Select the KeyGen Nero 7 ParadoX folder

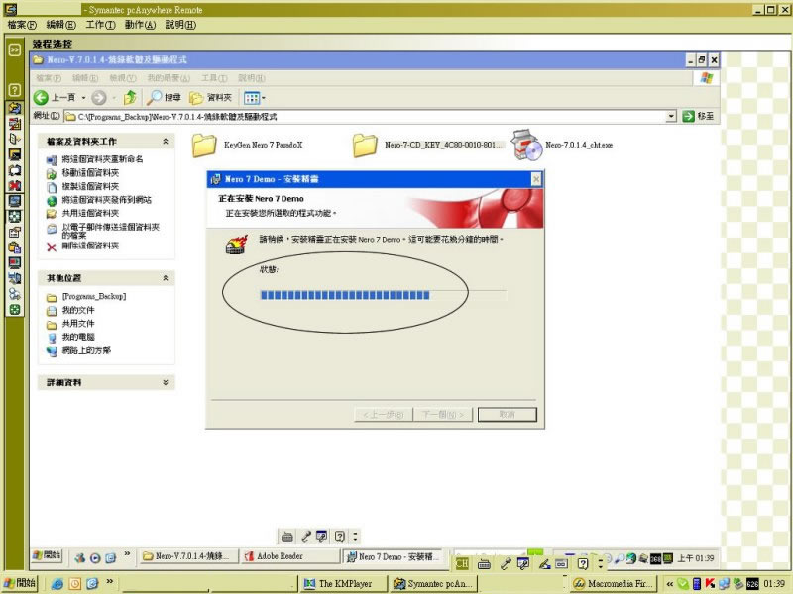[x=247, y=145]
